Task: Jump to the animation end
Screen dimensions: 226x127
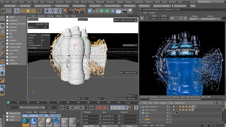Action: coord(91,107)
